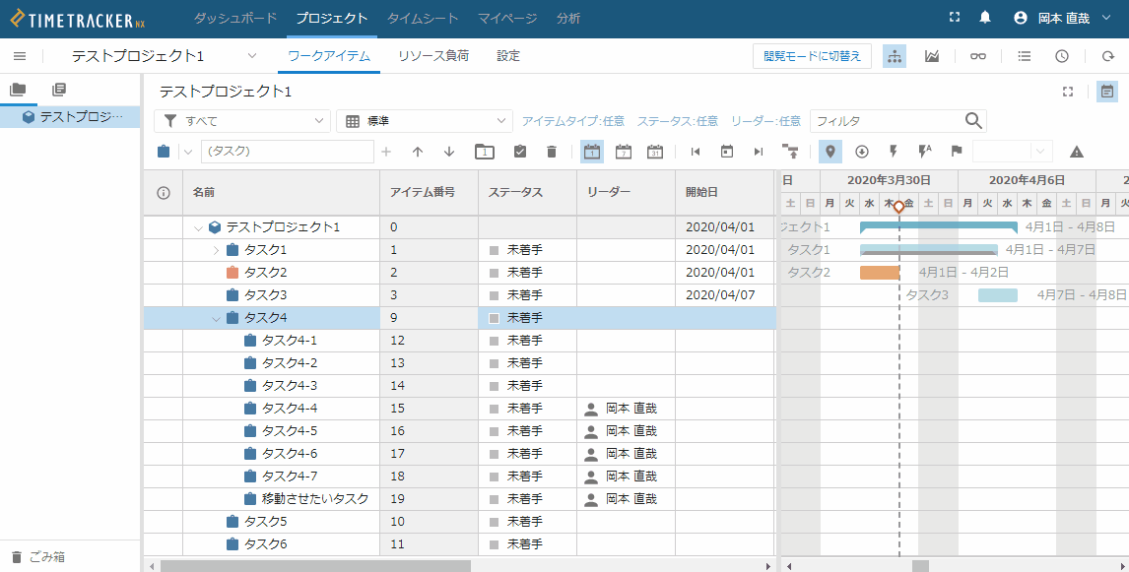1129x572 pixels.
Task: Click the ステータス:任意 filter link
Action: pyautogui.click(x=678, y=121)
